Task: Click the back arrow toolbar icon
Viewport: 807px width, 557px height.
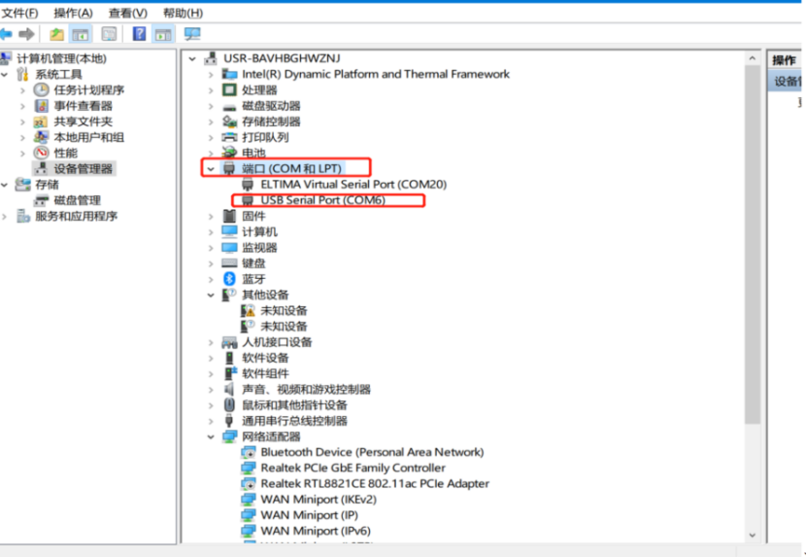Action: pyautogui.click(x=8, y=34)
